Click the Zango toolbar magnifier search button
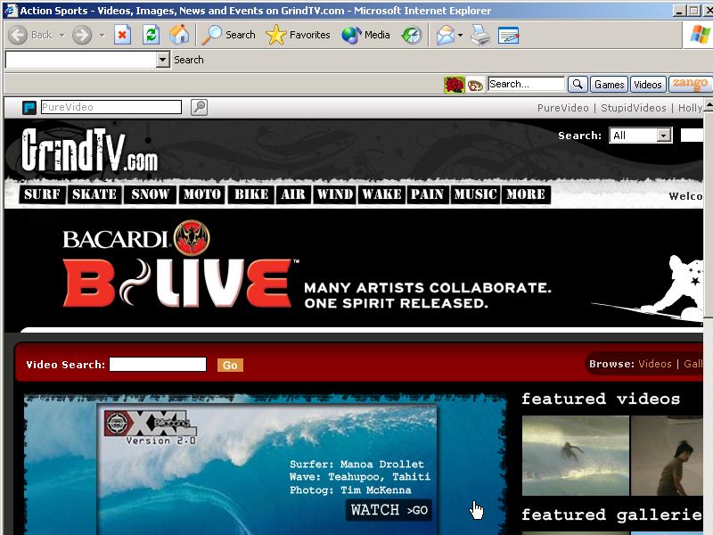 [x=578, y=85]
